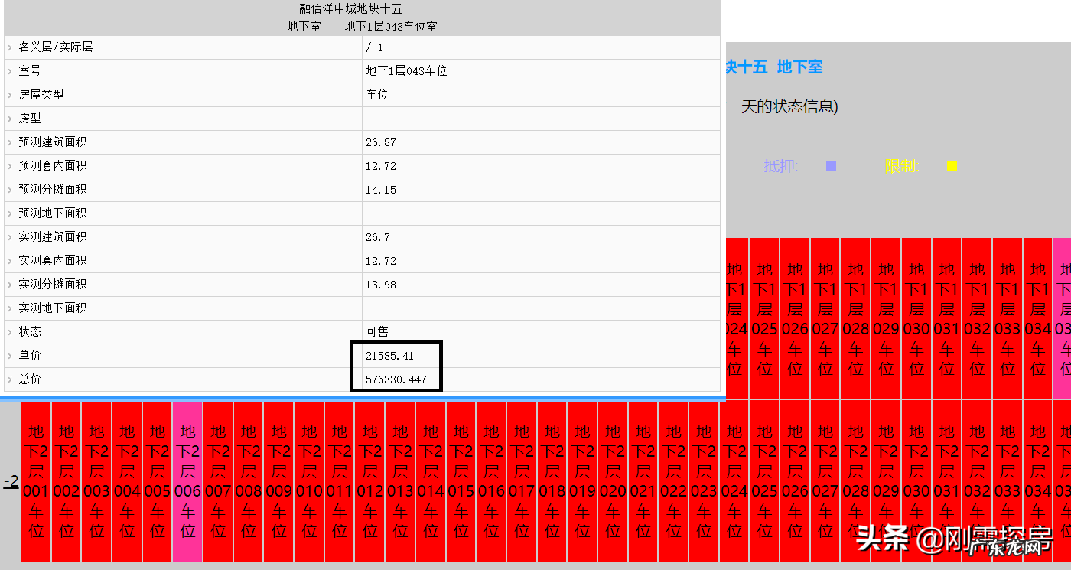Image resolution: width=1071 pixels, height=570 pixels.
Task: Click the arrow icon beside 预测建筑面积 row
Action: 9,142
